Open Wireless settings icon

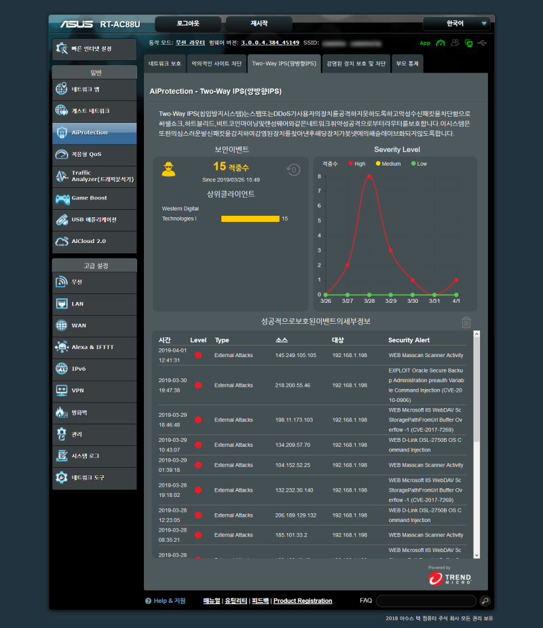62,282
